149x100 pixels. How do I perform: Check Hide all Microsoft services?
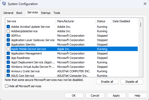pos(7,86)
